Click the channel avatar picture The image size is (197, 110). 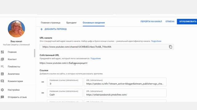[x=16, y=29]
